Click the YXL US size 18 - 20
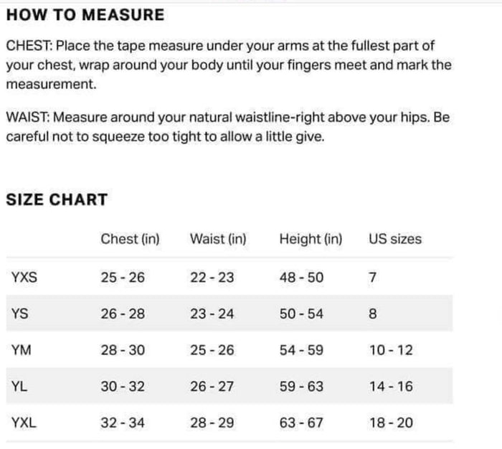This screenshot has height=449, width=502. coord(391,422)
